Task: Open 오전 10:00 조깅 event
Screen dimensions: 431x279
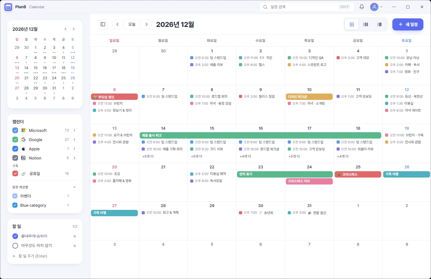Action: coord(114,174)
